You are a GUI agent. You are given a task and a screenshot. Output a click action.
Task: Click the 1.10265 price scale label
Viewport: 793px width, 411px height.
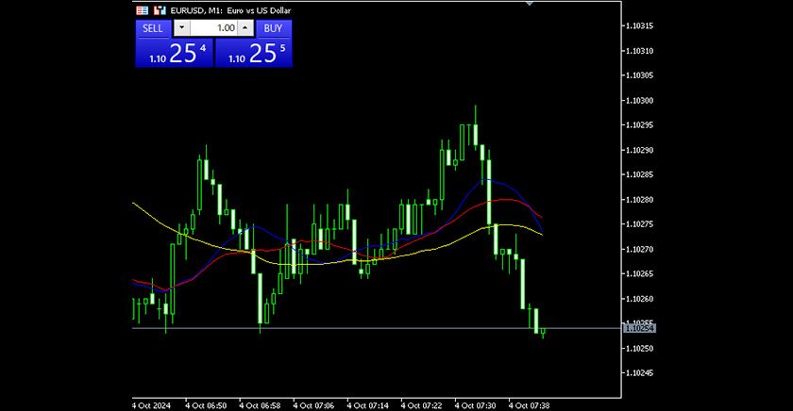coord(639,273)
